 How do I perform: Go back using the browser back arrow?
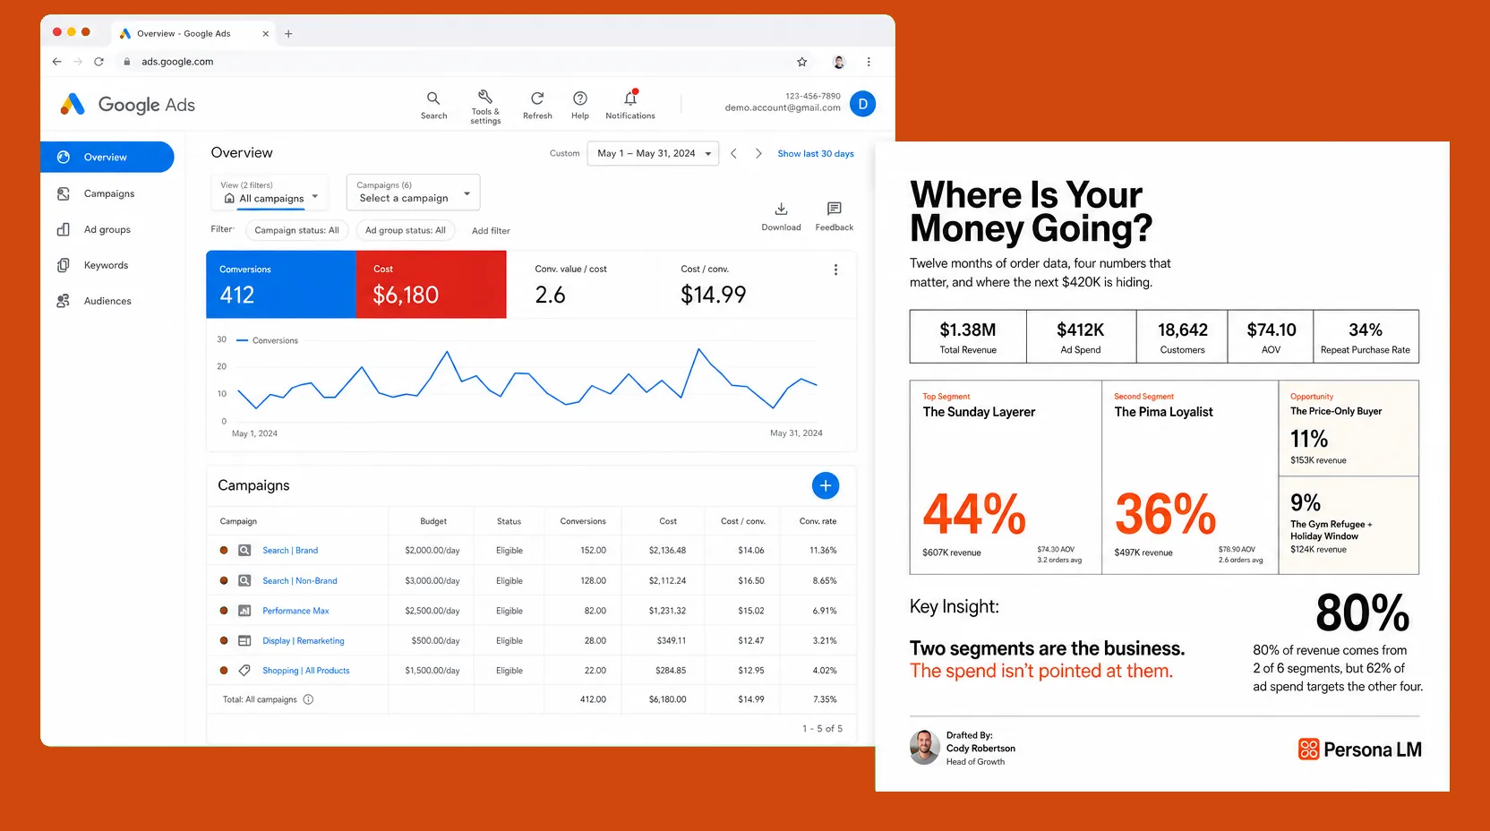pos(56,62)
